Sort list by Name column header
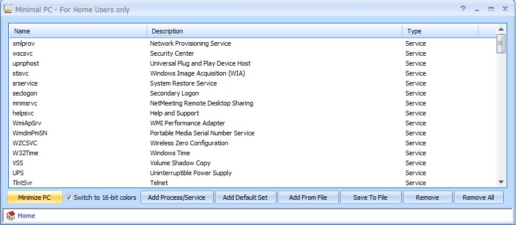The image size is (516, 225). [78, 31]
